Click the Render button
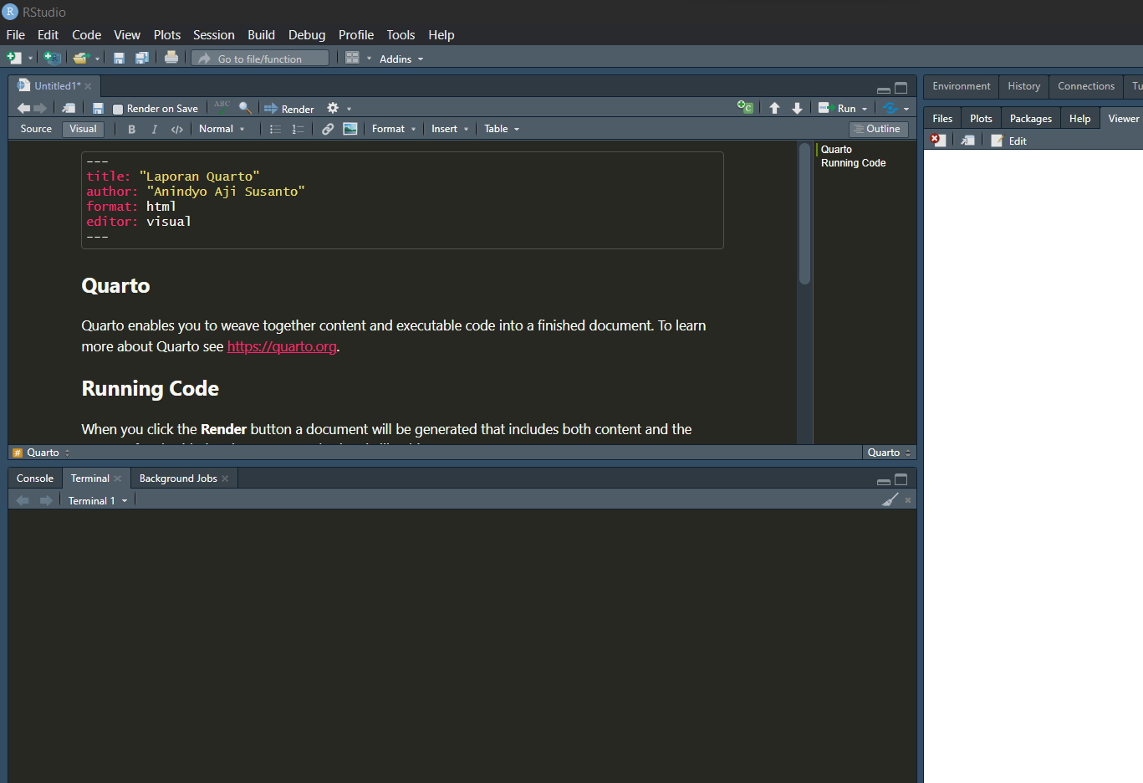Screen dimensions: 1143x783 [289, 109]
